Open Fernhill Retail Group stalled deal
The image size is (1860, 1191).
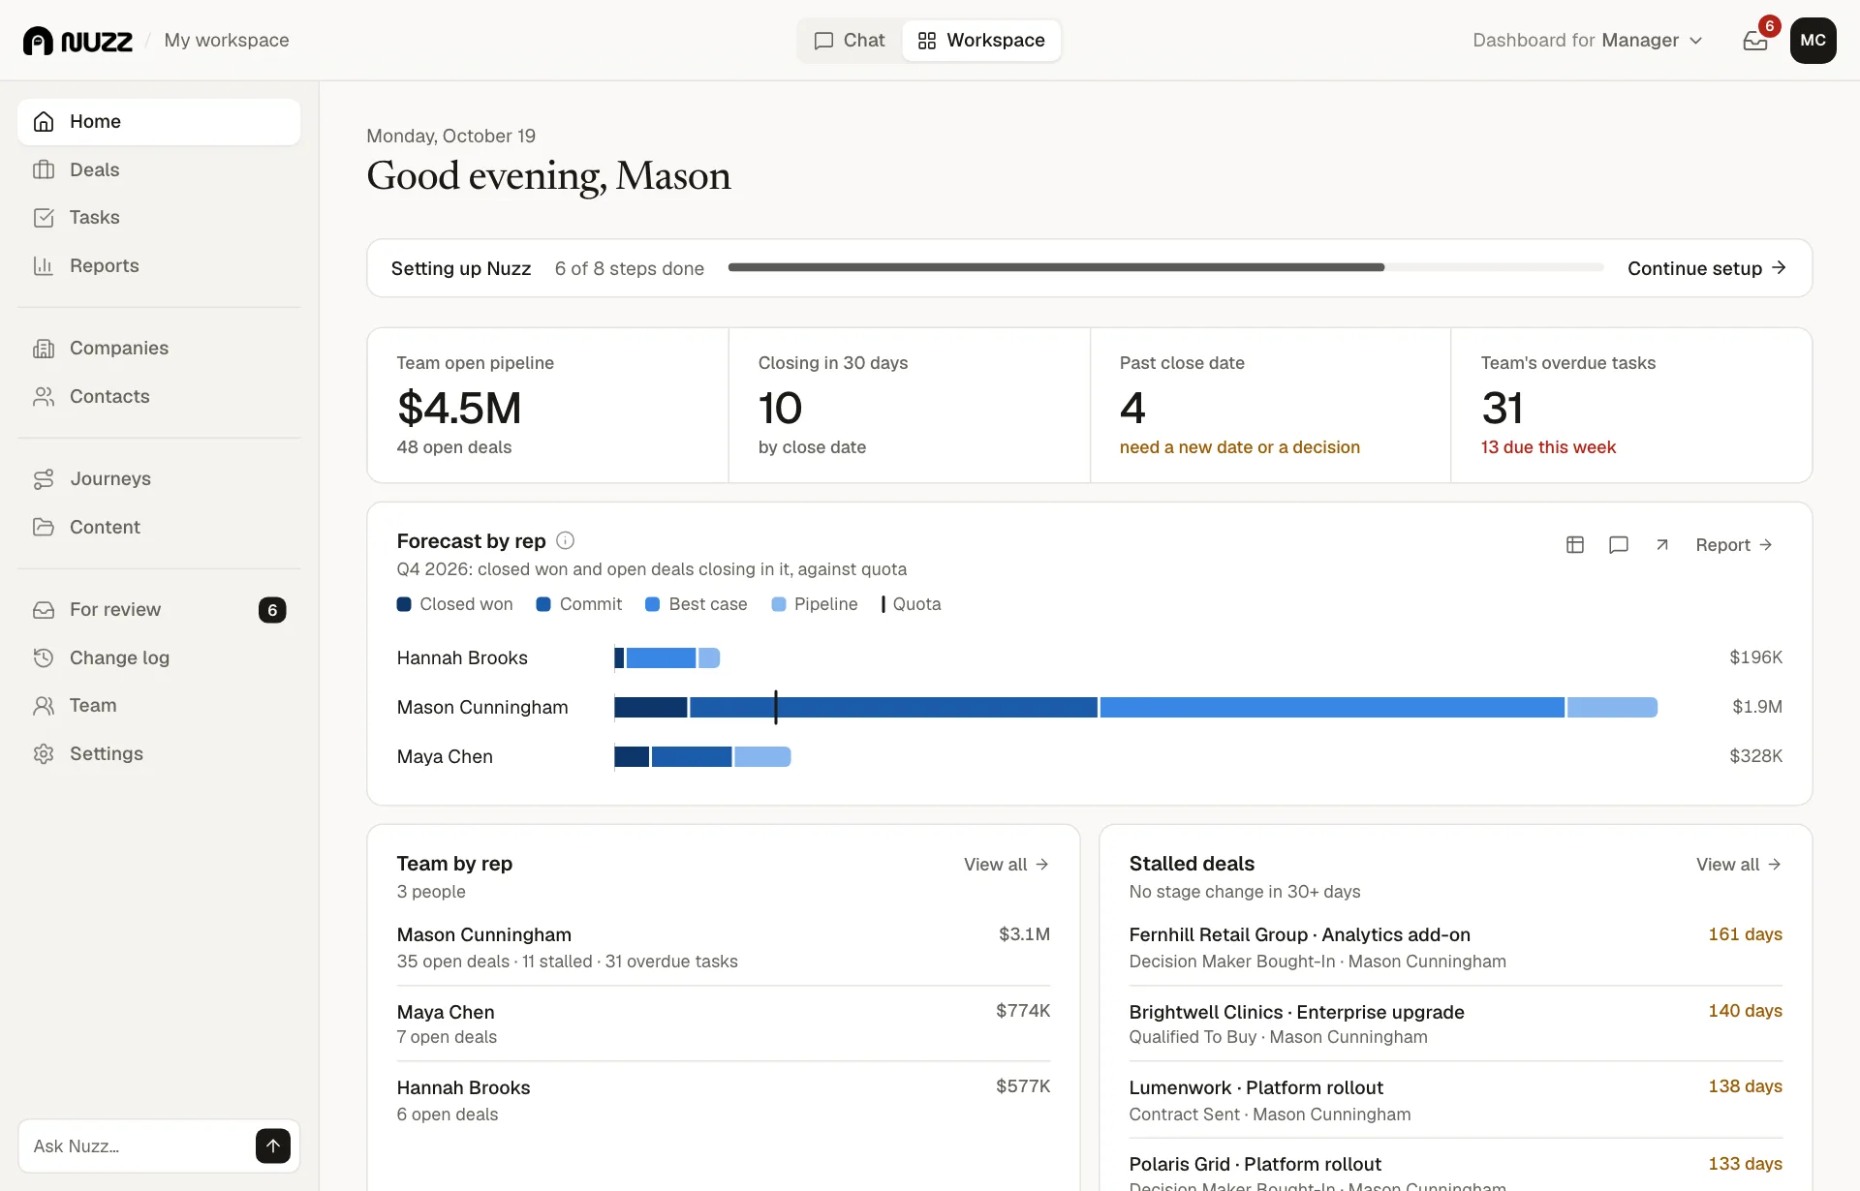coord(1455,947)
